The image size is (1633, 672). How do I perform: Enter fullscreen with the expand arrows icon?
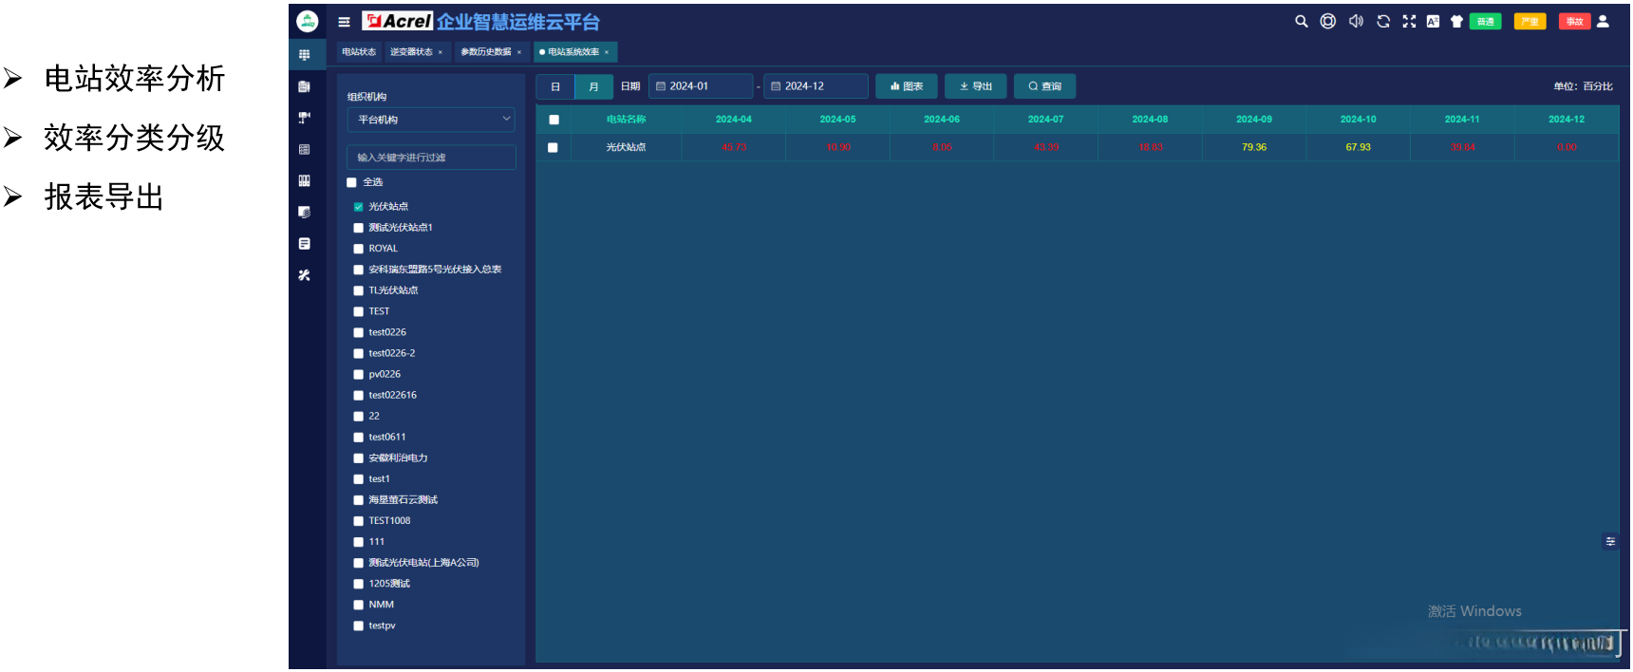point(1409,21)
